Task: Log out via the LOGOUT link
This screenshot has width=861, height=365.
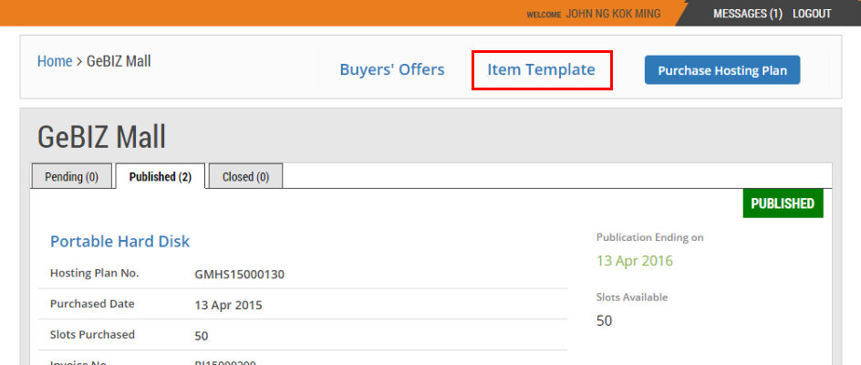Action: click(812, 14)
